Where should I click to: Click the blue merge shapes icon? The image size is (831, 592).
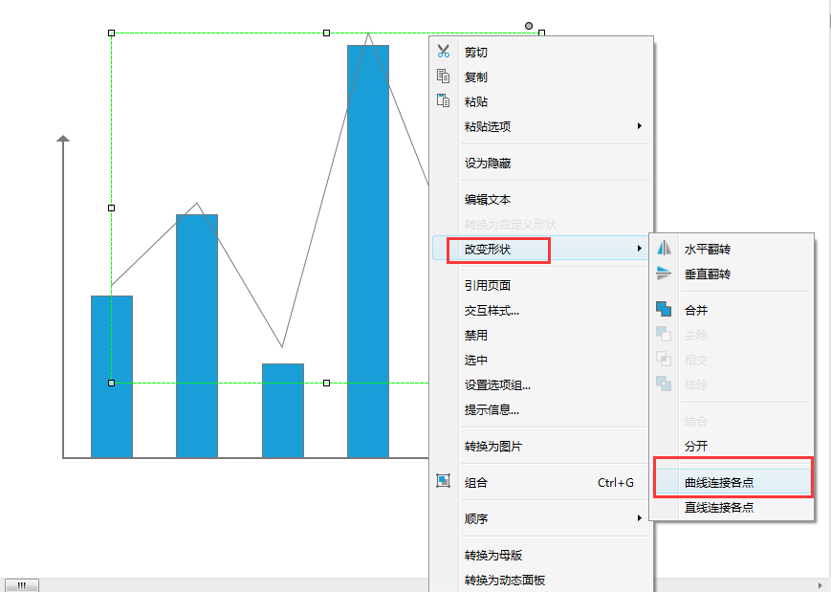[x=664, y=309]
